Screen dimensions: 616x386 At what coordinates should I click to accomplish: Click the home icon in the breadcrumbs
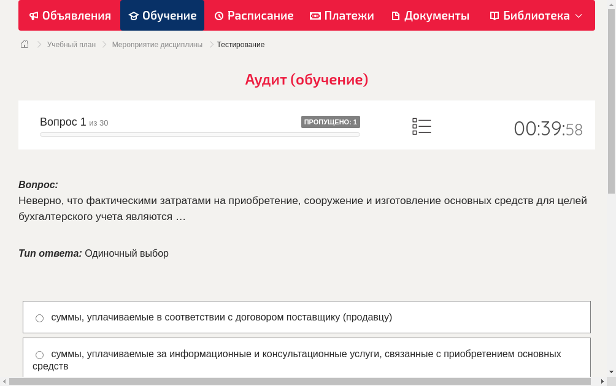(x=25, y=44)
